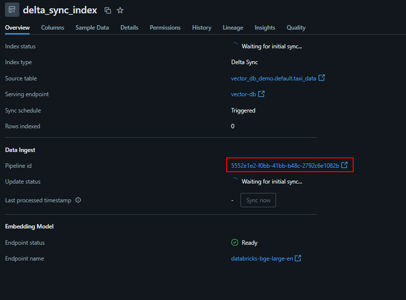Open the vector-db serving endpoint link
The image size is (406, 300).
[x=244, y=94]
